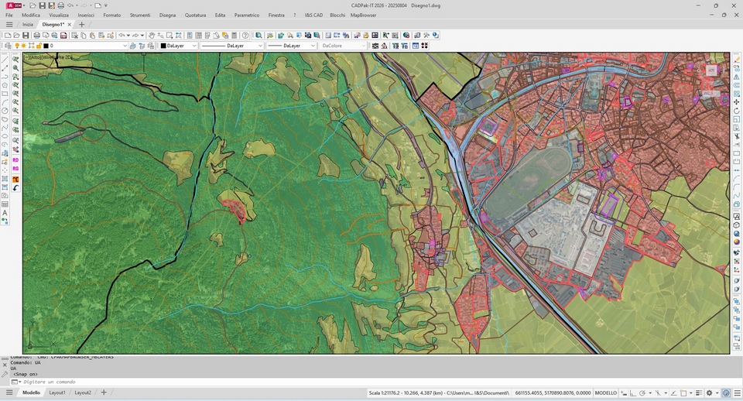Image resolution: width=743 pixels, height=401 pixels.
Task: Click the orange icon in left zoom toolbar
Action: point(15,180)
